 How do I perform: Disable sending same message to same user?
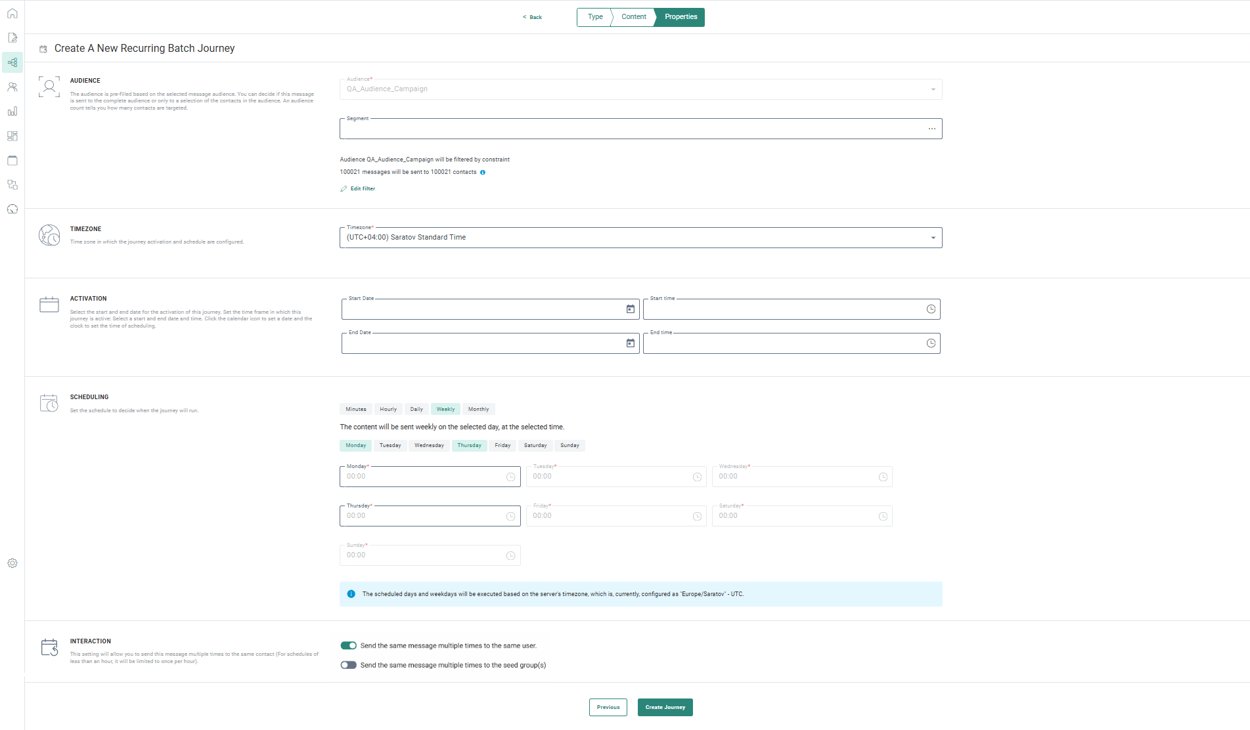point(348,645)
